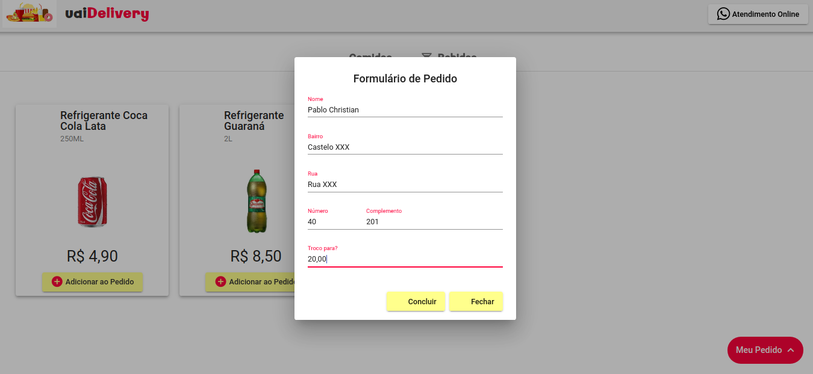The width and height of the screenshot is (813, 374).
Task: Click the plus icon under Refrigerante Guaraná
Action: coord(220,281)
